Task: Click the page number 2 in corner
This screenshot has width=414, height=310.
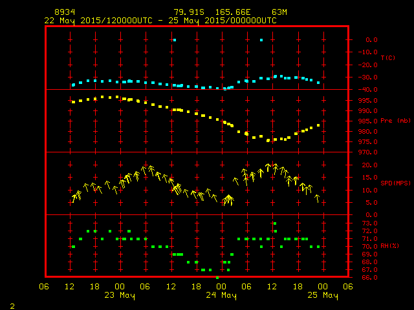Action: [12, 306]
